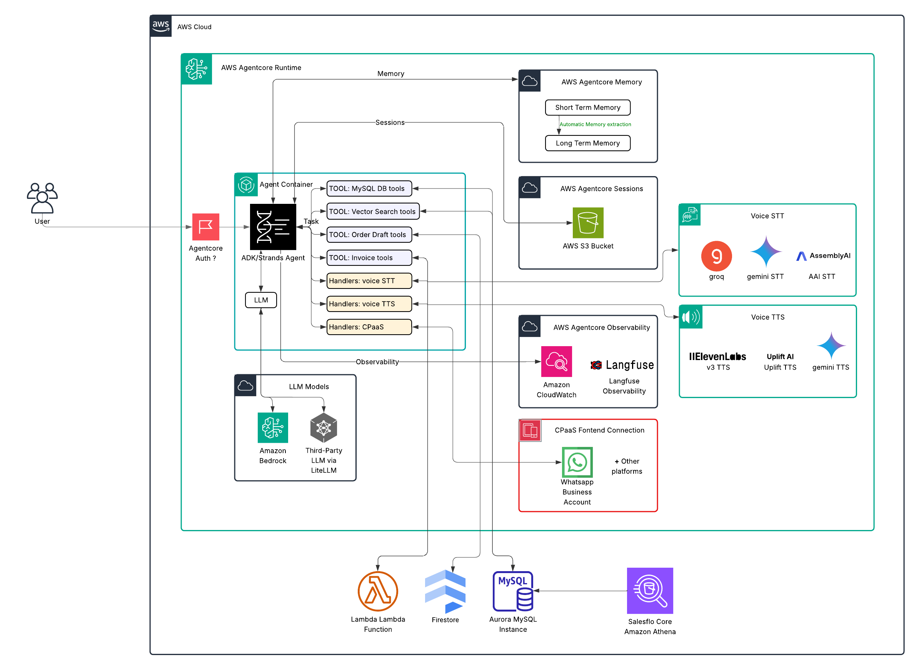
Task: Select the User group icon
Action: click(x=42, y=198)
